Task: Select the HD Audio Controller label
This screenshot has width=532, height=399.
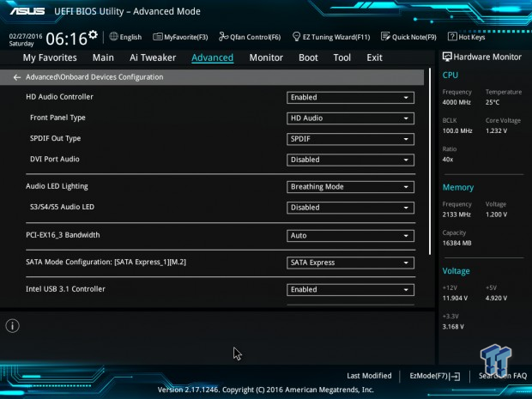Action: pos(59,97)
